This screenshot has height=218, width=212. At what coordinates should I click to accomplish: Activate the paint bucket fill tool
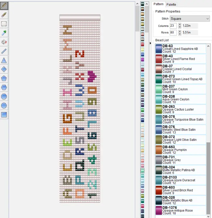coord(4,42)
